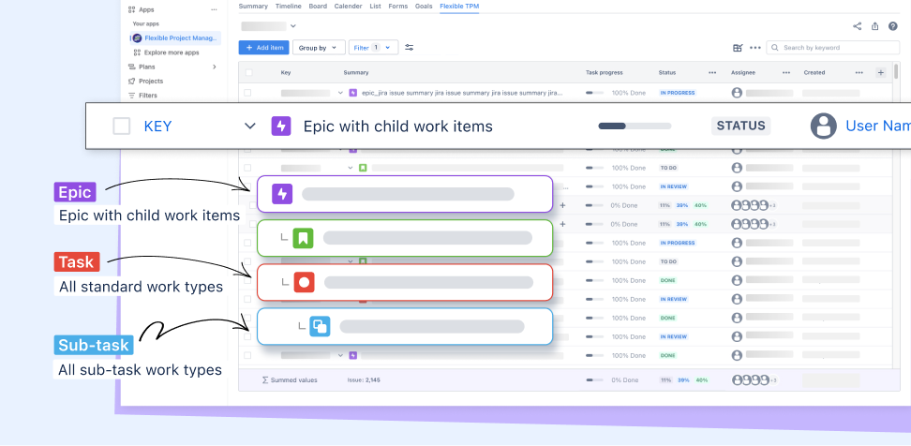Expand the Filter dropdown

[373, 47]
